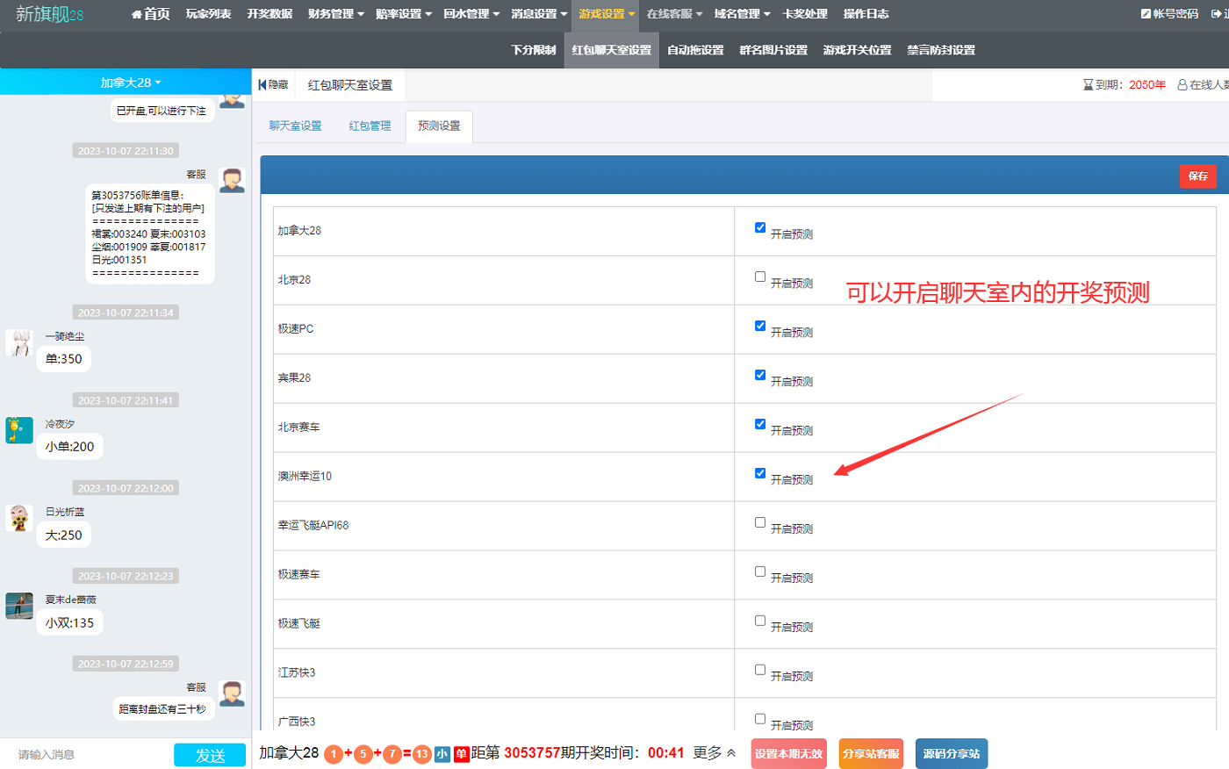Enable prediction for 幸运飞艇API68
The height and width of the screenshot is (769, 1229).
[760, 522]
